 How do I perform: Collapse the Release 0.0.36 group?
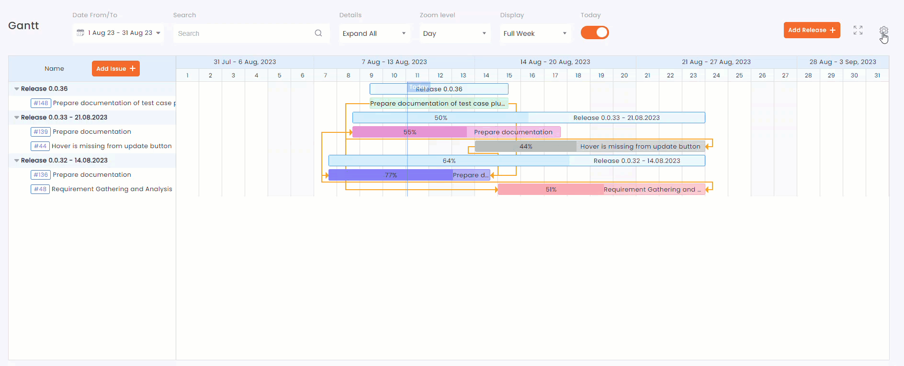point(17,89)
